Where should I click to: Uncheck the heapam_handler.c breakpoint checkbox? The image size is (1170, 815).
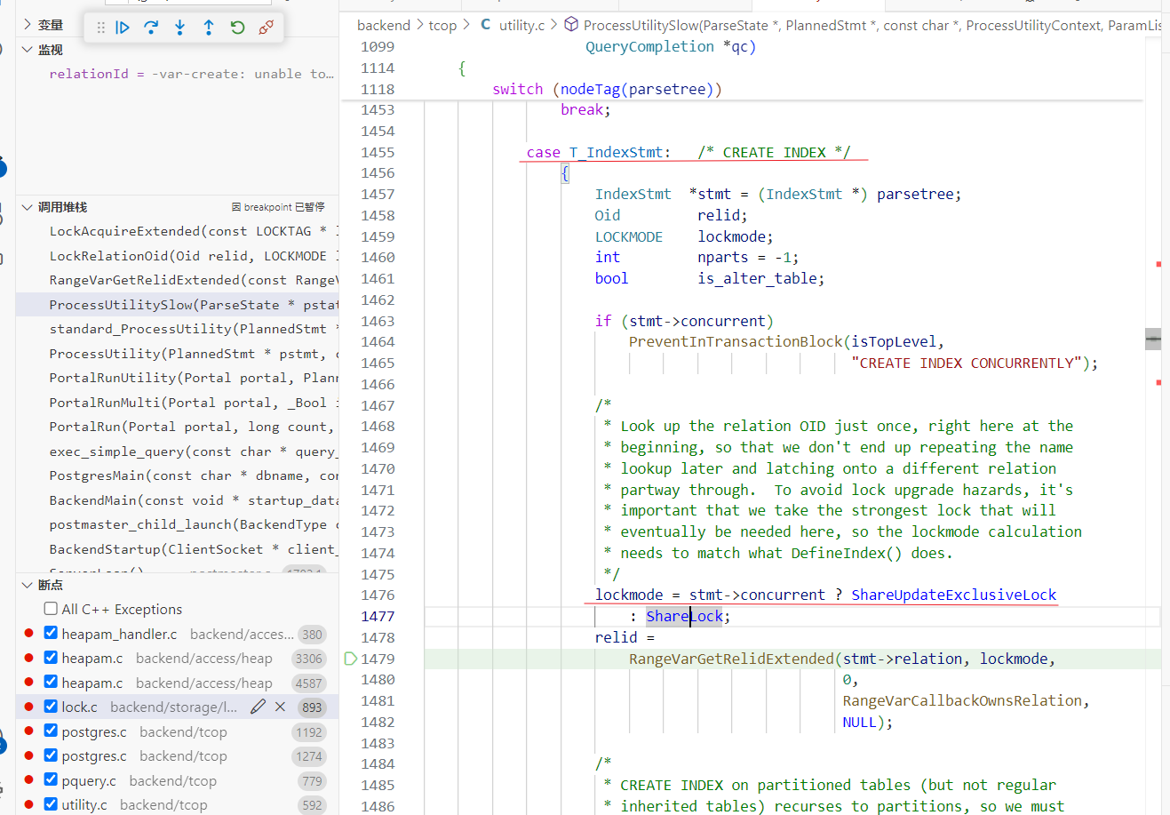click(51, 634)
